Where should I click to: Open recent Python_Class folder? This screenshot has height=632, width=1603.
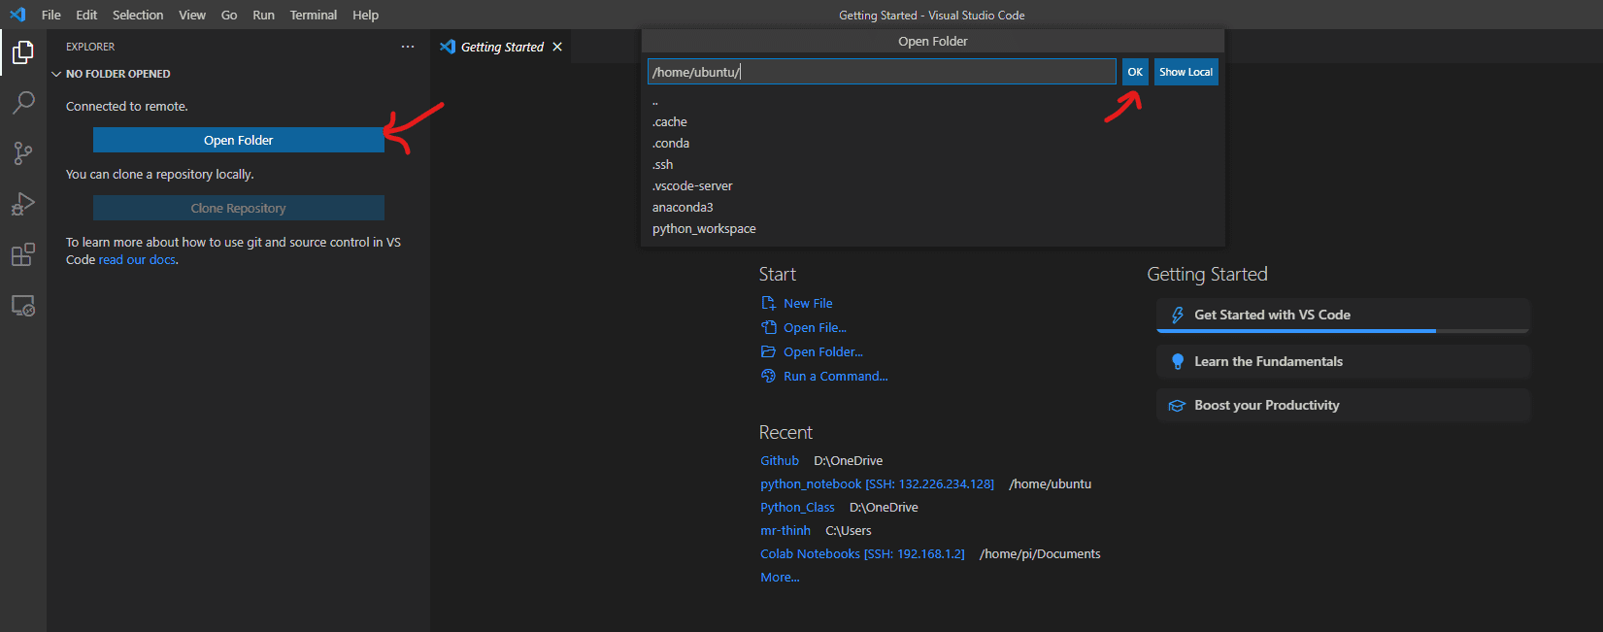797,508
